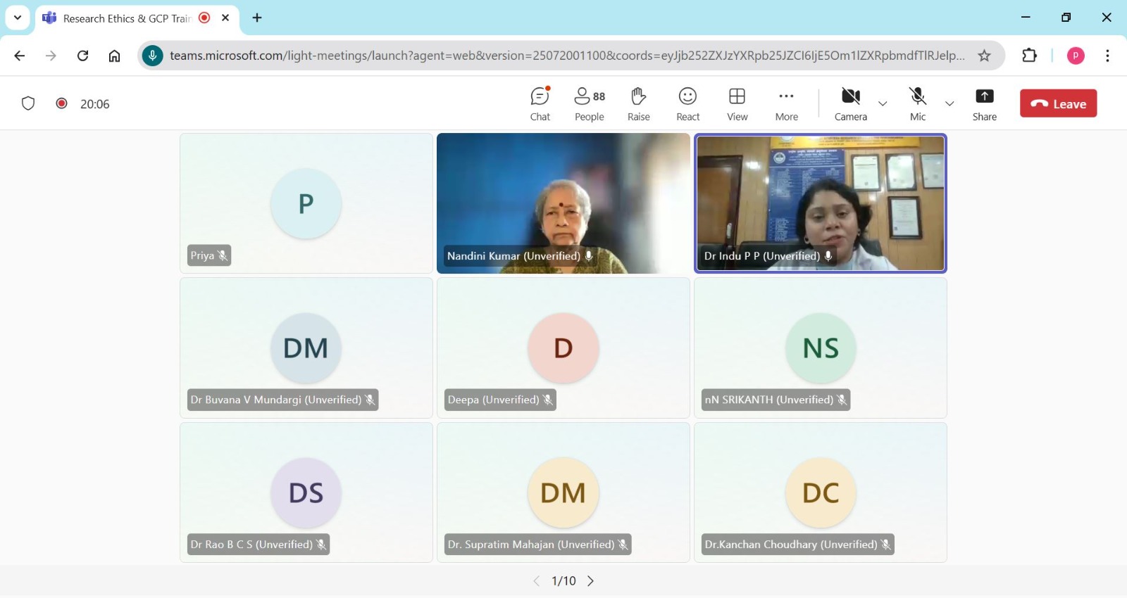Show the People participants list
Viewport: 1127px width, 598px height.
coord(589,103)
